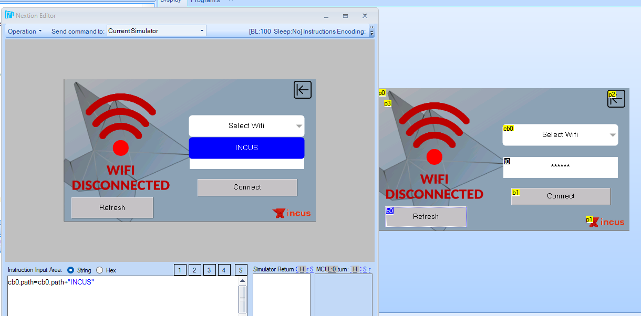The height and width of the screenshot is (316, 641).
Task: Click the incus logo in the simulator screen
Action: 292,213
